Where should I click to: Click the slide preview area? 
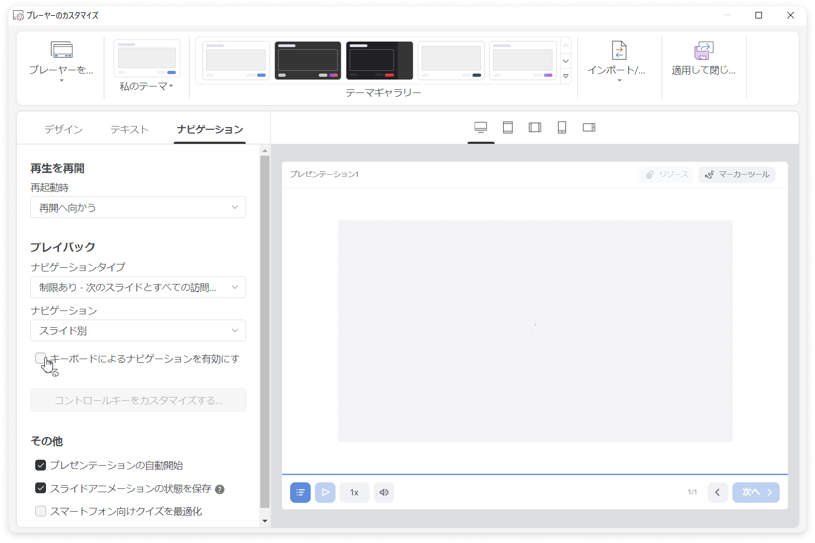[535, 331]
